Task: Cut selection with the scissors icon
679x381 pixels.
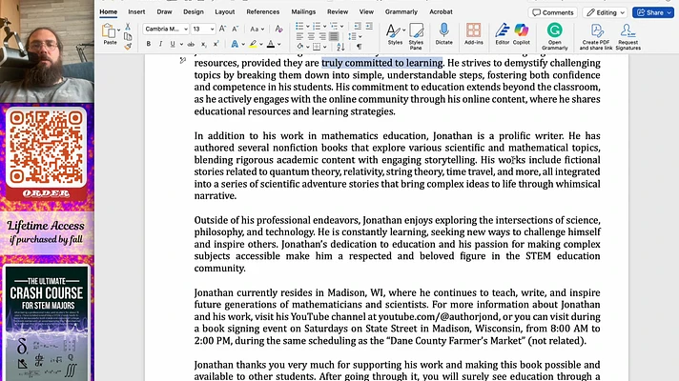Action: [128, 27]
